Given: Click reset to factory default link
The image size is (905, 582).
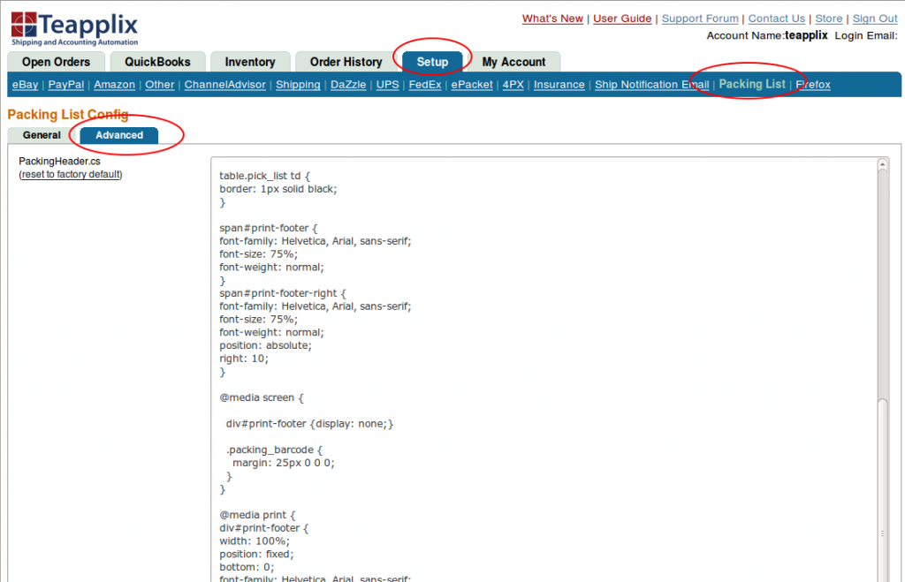Looking at the screenshot, I should coord(72,175).
